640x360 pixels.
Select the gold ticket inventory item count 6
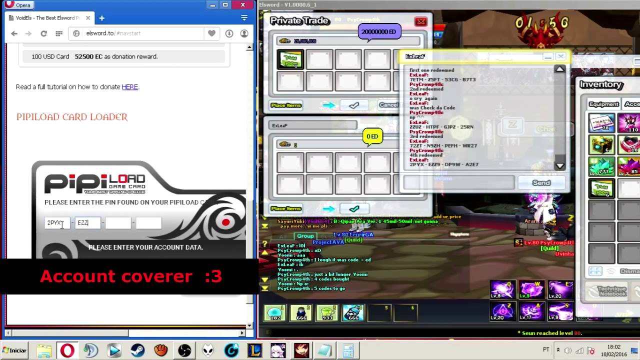[x=601, y=188]
